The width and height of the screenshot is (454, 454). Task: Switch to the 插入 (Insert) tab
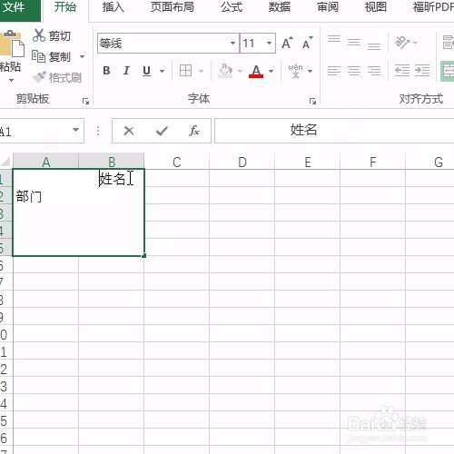coord(113,7)
